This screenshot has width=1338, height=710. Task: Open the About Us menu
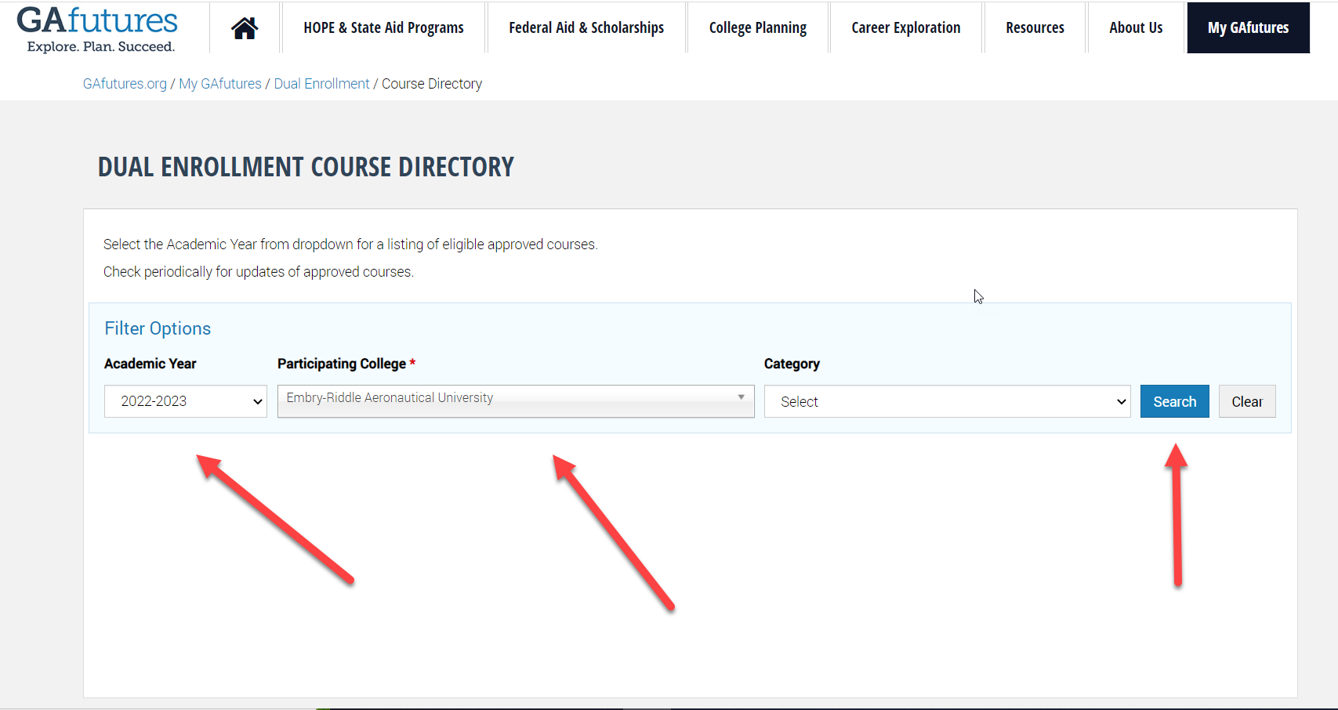(x=1136, y=28)
